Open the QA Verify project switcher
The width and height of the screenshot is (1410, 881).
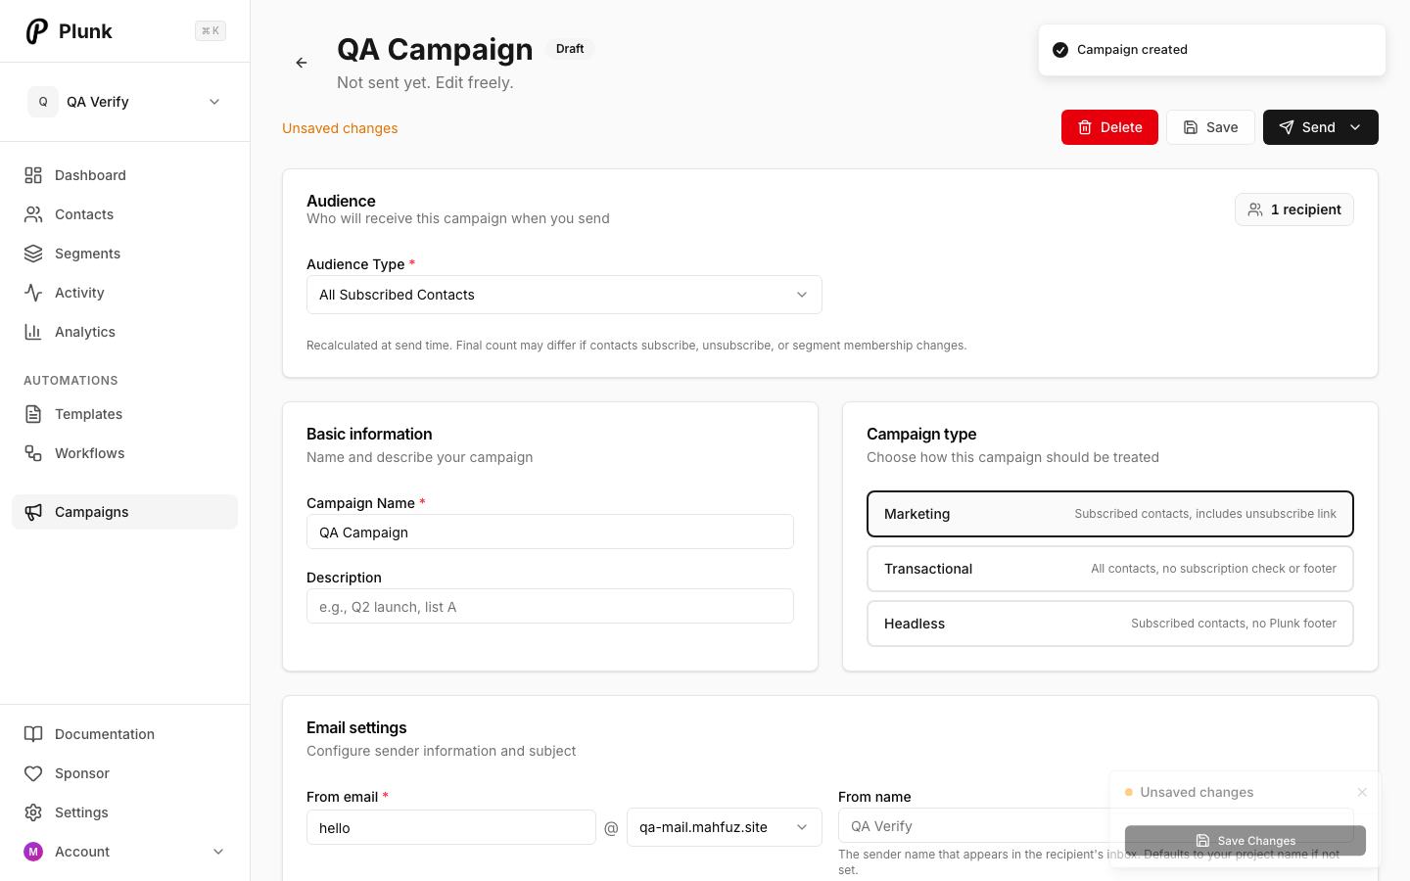pos(124,102)
